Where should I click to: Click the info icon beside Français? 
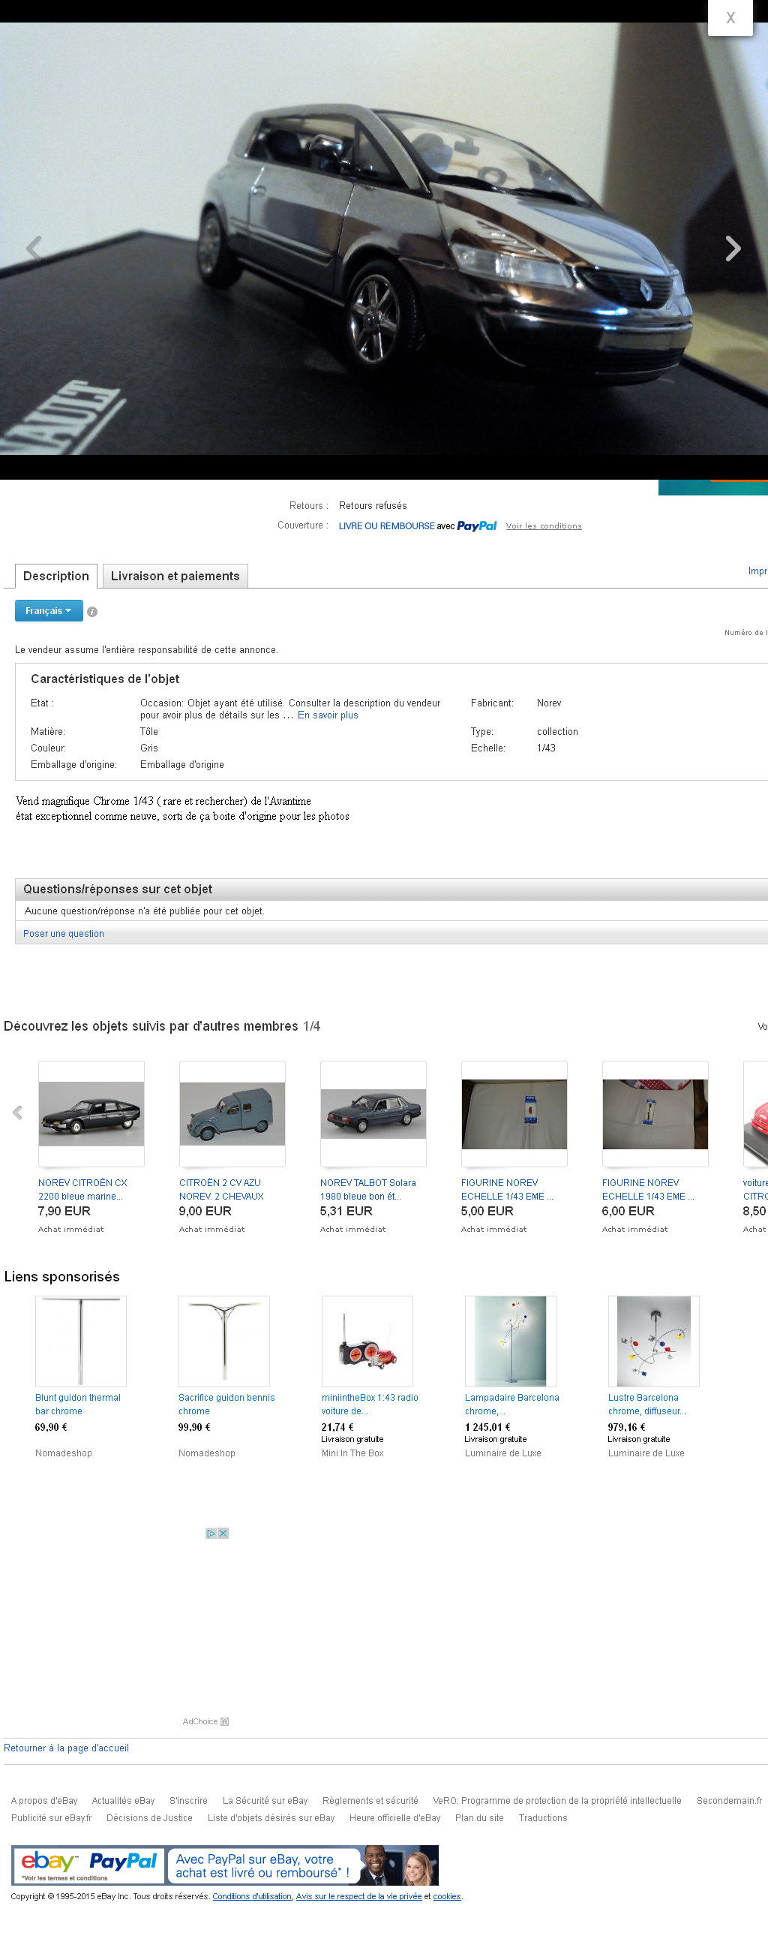(92, 612)
